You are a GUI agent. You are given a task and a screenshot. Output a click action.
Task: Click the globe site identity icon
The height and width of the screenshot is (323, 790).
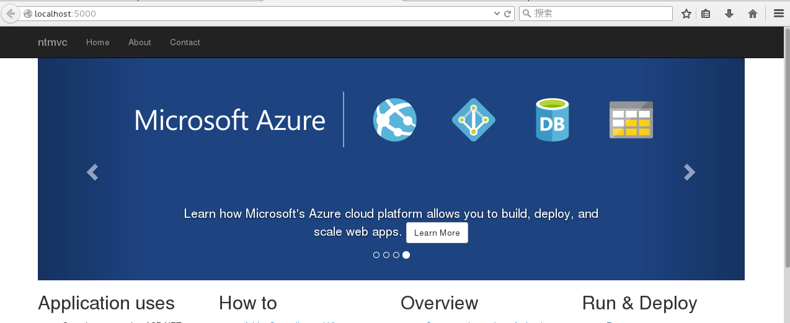pos(28,14)
